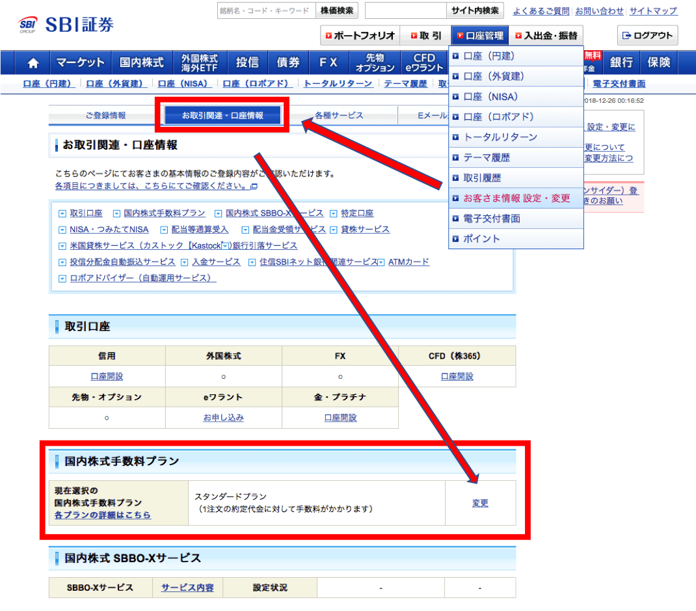Viewport: 696px width, 611px height.
Task: Click the ログアウト logout button
Action: (647, 36)
